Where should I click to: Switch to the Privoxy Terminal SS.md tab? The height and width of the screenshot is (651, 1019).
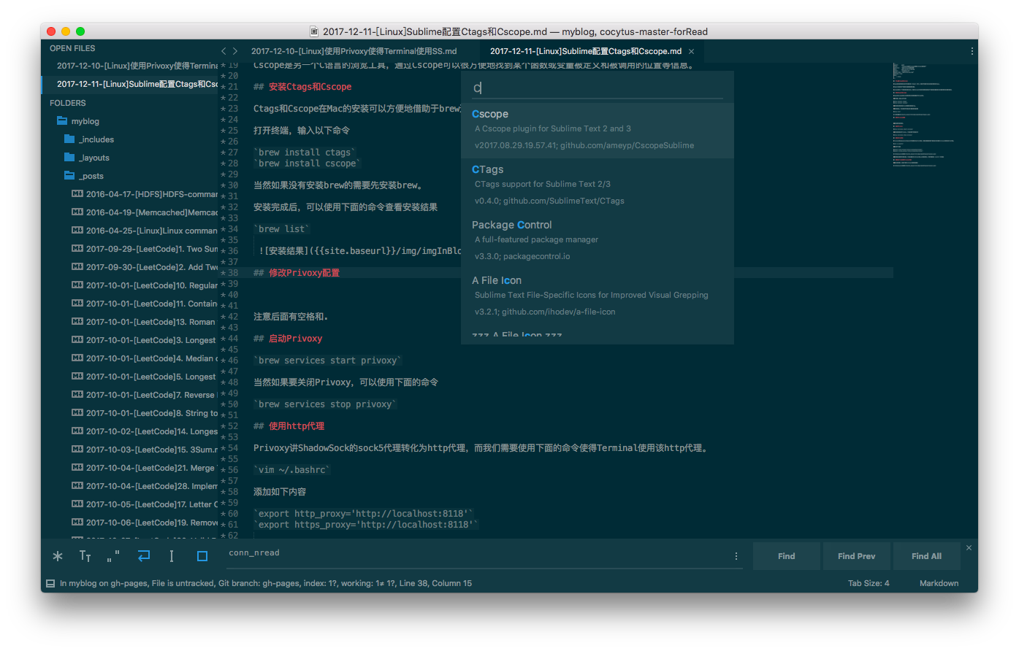[x=354, y=51]
